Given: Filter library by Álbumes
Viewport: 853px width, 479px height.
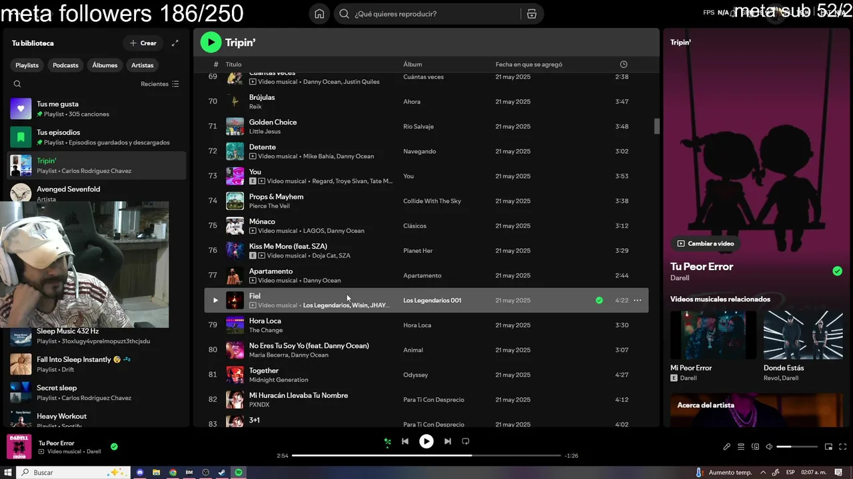Looking at the screenshot, I should tap(105, 65).
